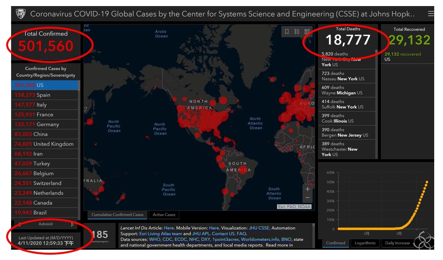Click the deaths list vertical scrollbar
The image size is (443, 260).
[376, 104]
